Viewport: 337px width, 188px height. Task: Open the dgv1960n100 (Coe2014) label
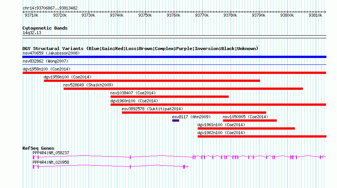click(134, 101)
